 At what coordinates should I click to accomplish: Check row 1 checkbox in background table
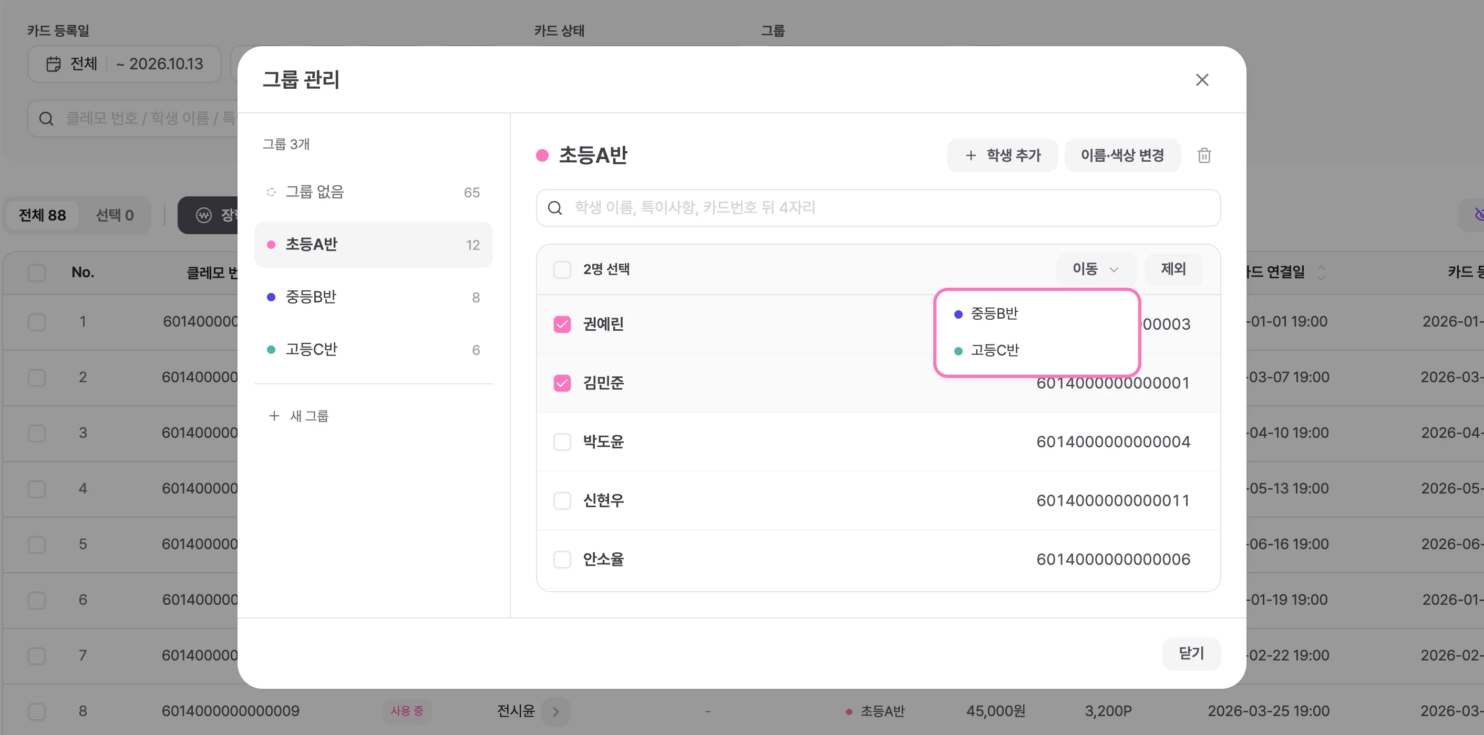click(37, 322)
